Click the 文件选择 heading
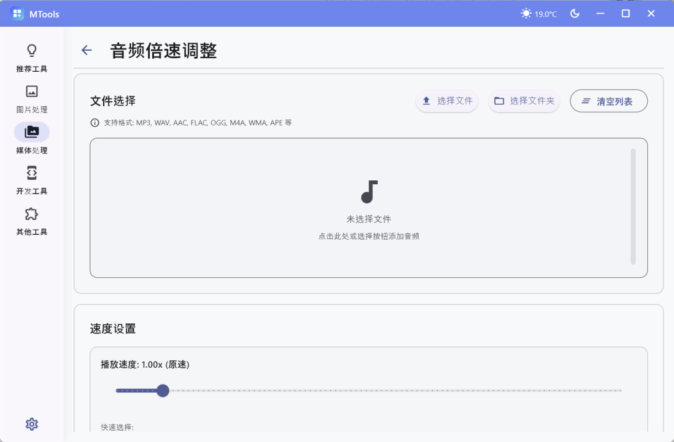 [113, 101]
